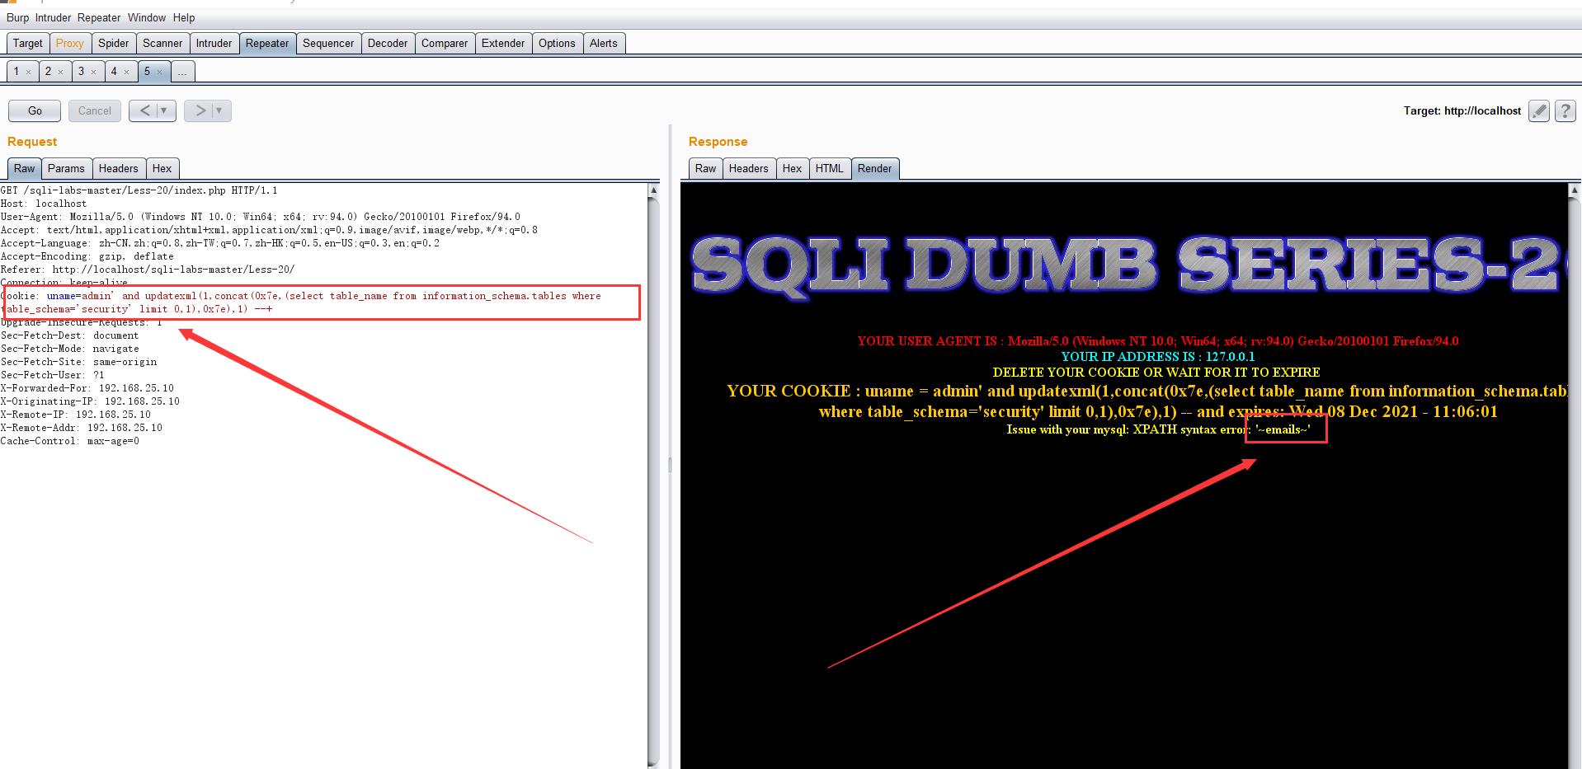1582x769 pixels.
Task: Open the Help menu
Action: pyautogui.click(x=184, y=17)
